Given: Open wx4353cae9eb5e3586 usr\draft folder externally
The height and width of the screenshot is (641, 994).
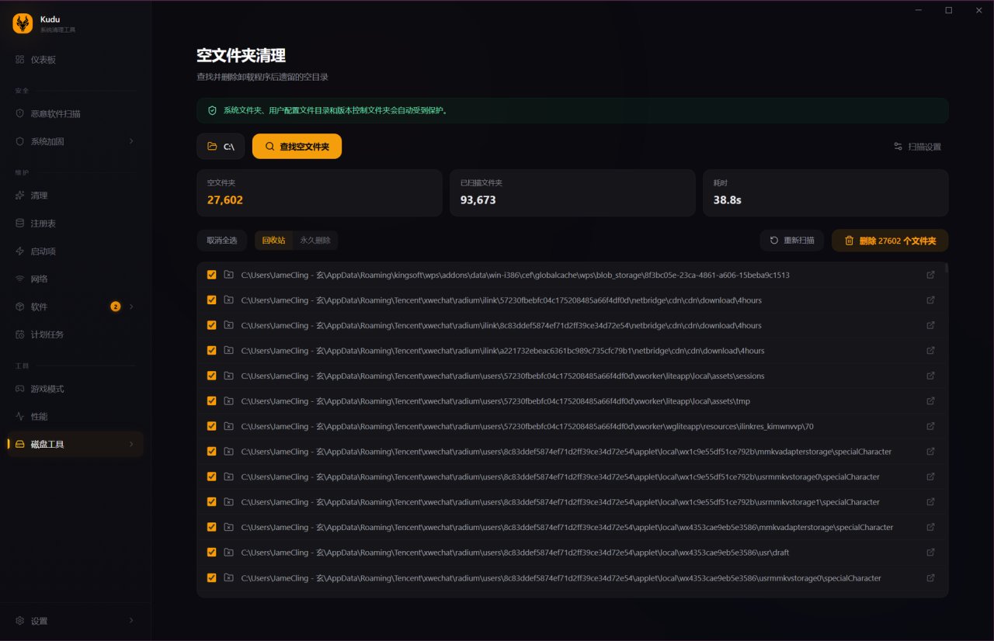Looking at the screenshot, I should click(x=930, y=553).
